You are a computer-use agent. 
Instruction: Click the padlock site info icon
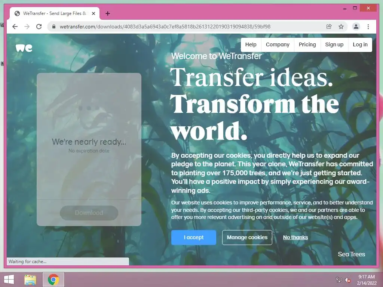pos(54,27)
